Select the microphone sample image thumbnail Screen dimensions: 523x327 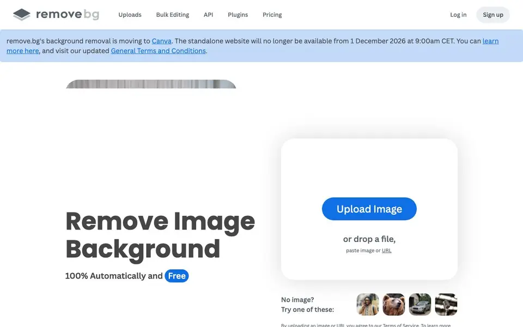click(446, 304)
